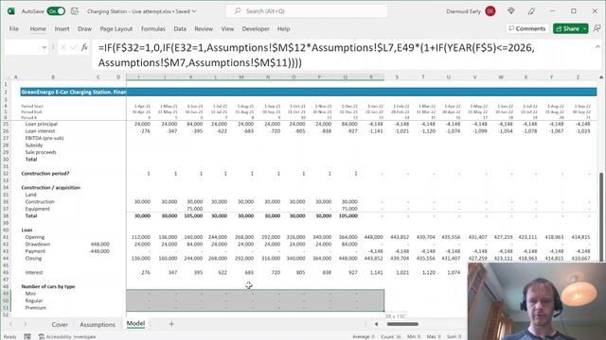Click the Excel app icon
This screenshot has height=340, width=606.
coord(10,11)
